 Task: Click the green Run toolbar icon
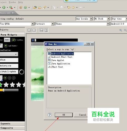pos(4,7)
